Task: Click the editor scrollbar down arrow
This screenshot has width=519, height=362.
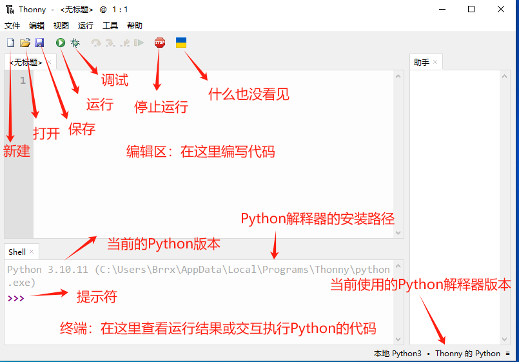Action: tap(398, 232)
